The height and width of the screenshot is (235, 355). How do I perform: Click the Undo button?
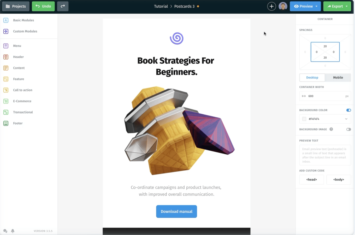43,6
